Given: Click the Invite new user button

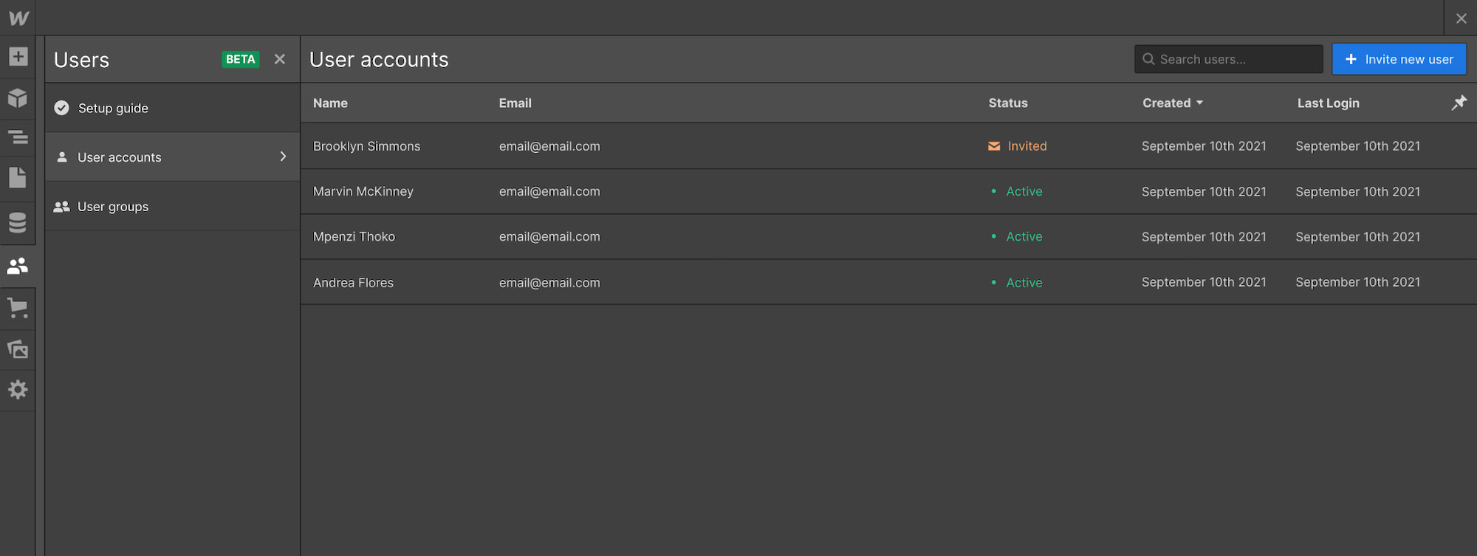Looking at the screenshot, I should pos(1399,59).
